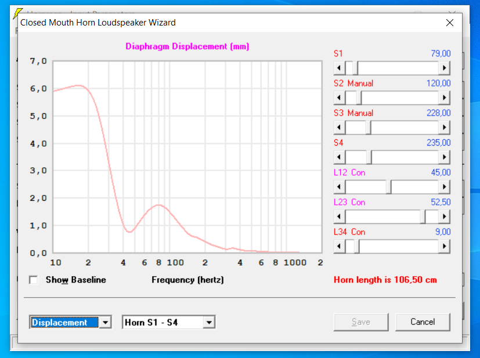Click the Cancel button
This screenshot has height=358, width=480.
[423, 322]
